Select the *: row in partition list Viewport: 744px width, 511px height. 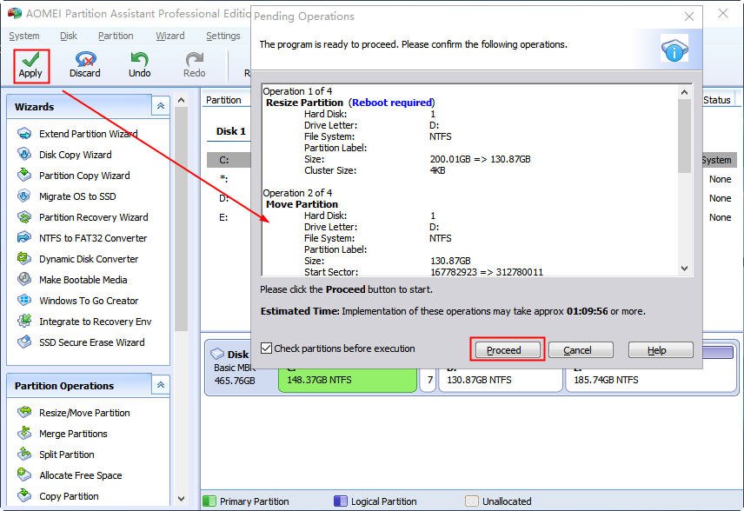point(229,179)
